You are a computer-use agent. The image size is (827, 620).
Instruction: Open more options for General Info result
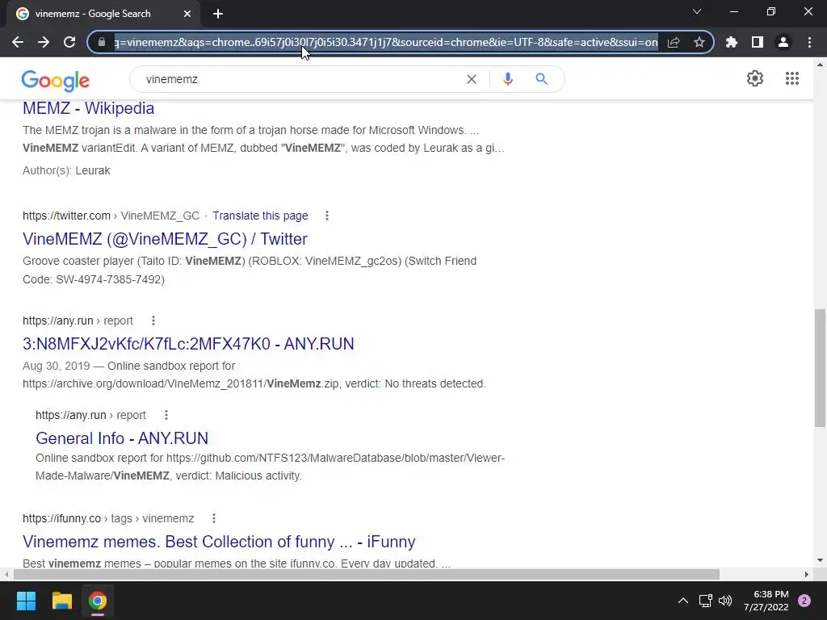(166, 415)
